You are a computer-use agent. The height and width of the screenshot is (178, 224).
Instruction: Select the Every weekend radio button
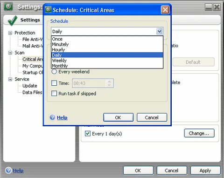point(54,72)
